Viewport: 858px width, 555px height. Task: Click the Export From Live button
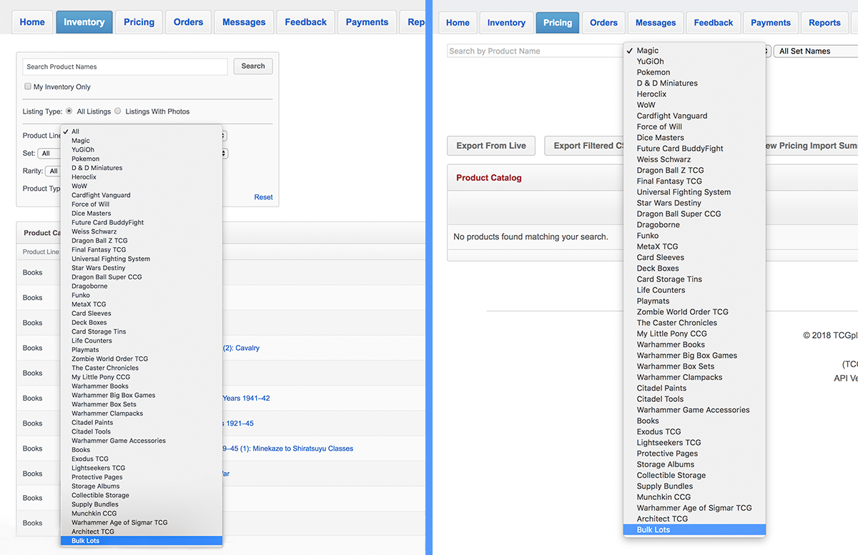click(491, 146)
